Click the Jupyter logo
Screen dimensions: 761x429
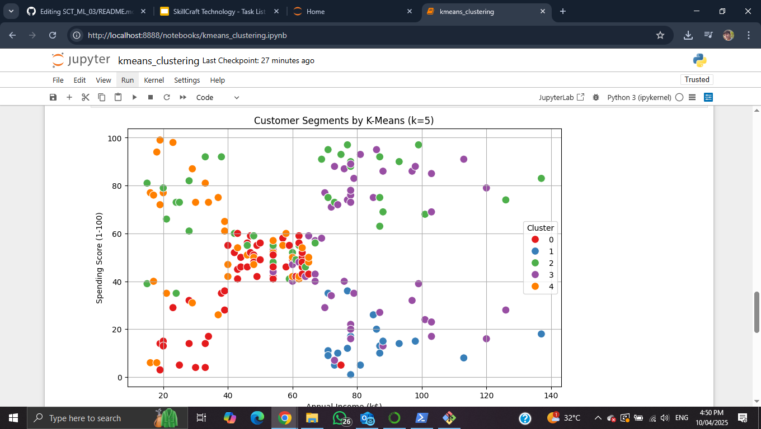point(81,60)
